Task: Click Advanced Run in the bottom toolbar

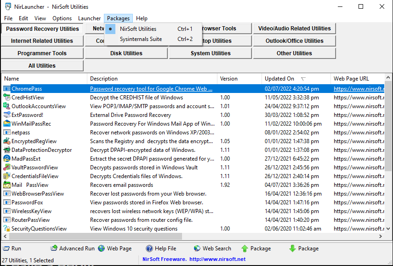Action: click(x=73, y=249)
